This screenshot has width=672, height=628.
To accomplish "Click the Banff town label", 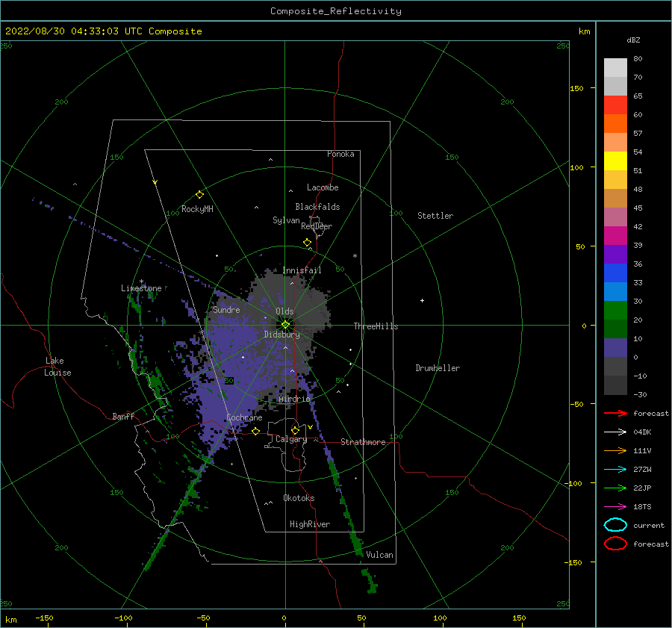I will (123, 416).
